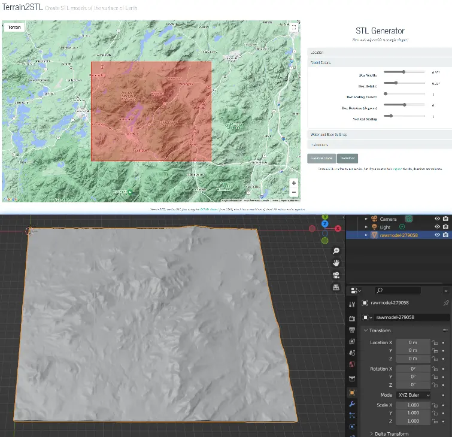Image resolution: width=452 pixels, height=437 pixels.
Task: Open the Water and Base Settings section
Action: click(380, 134)
